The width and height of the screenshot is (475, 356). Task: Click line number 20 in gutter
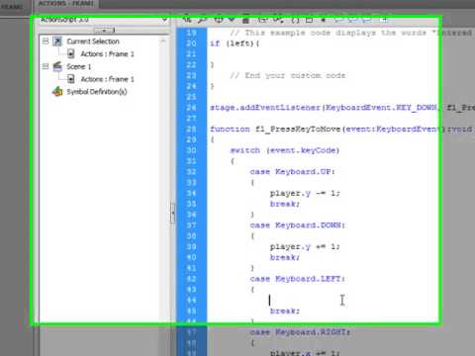coord(191,44)
